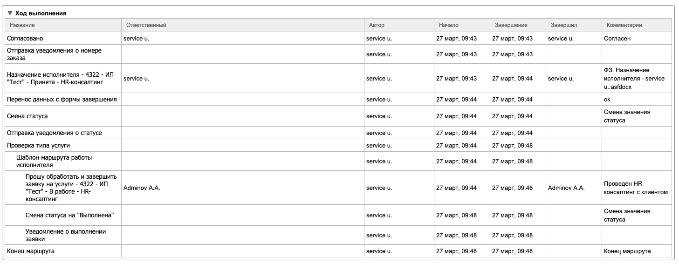This screenshot has width=679, height=269.
Task: Select Отправка уведомления о статусе row
Action: tap(54, 133)
